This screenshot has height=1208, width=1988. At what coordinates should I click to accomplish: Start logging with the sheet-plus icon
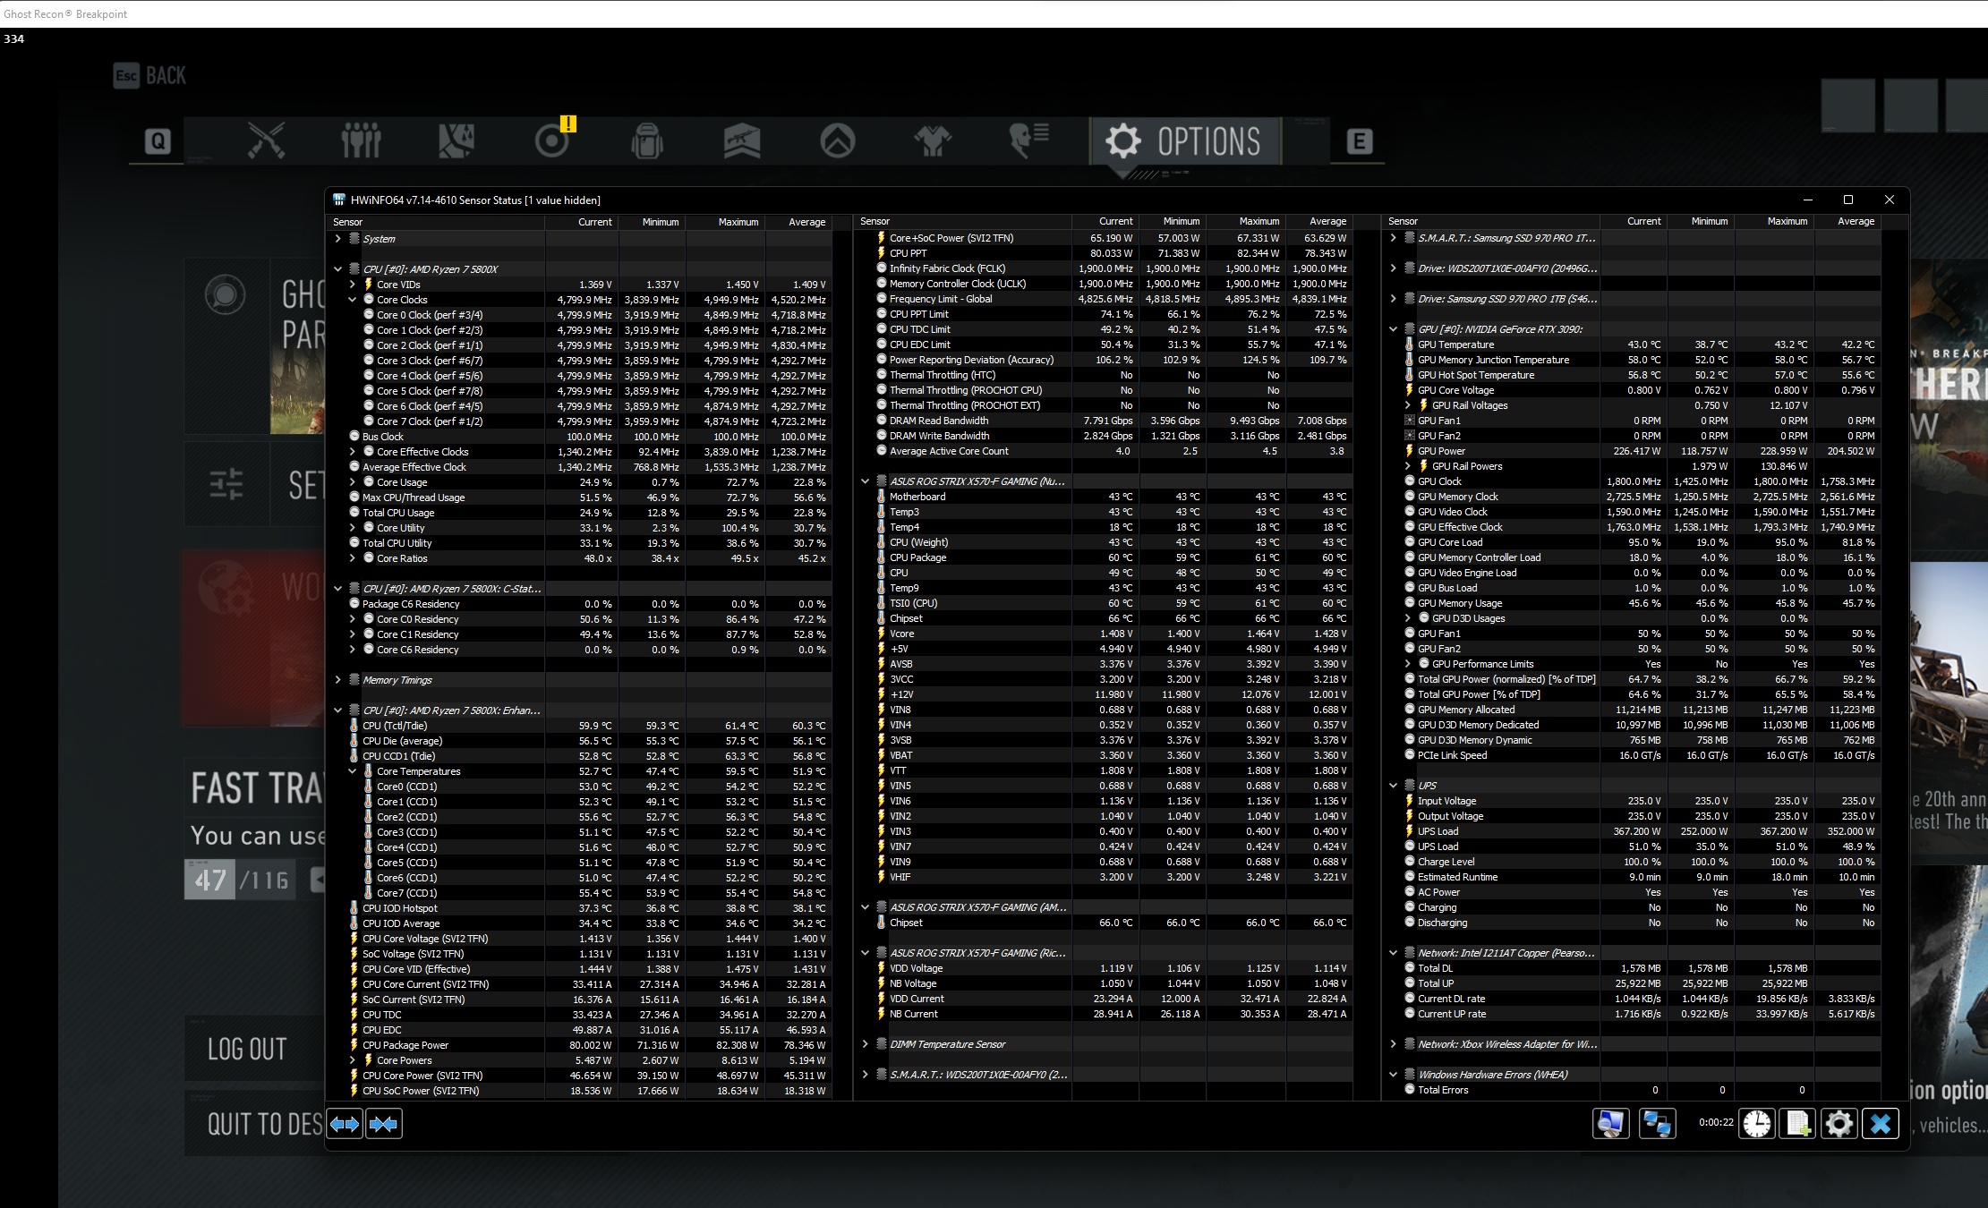point(1797,1123)
